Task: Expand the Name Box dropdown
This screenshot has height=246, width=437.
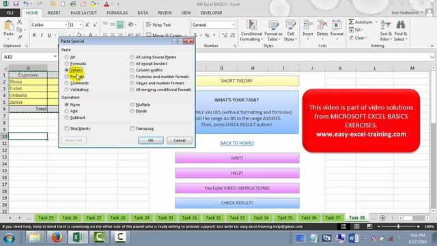Action: (55, 57)
